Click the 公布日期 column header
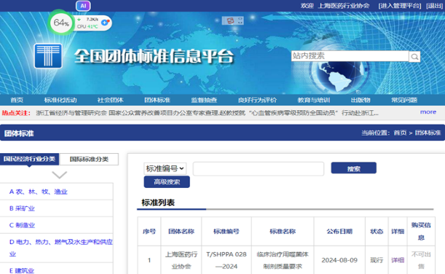 (339, 232)
